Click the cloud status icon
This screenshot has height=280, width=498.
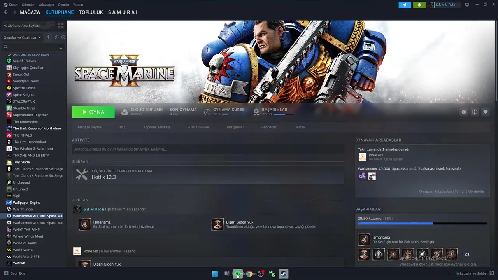click(x=124, y=112)
